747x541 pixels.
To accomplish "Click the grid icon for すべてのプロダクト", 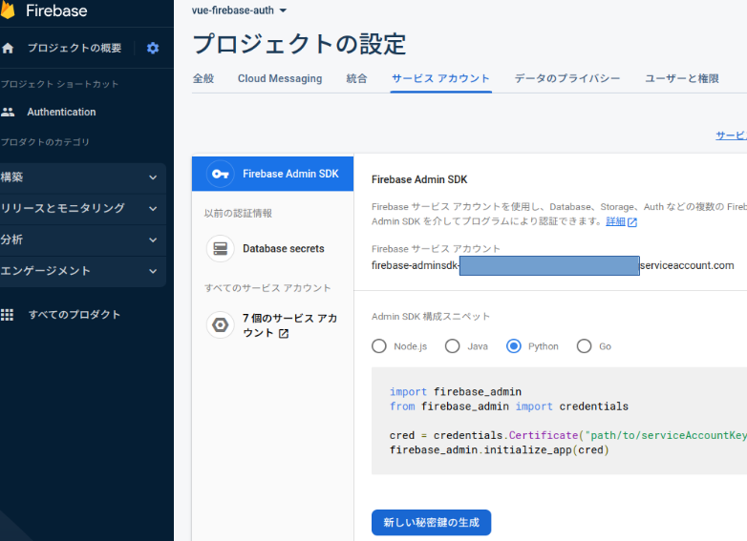I will [7, 315].
